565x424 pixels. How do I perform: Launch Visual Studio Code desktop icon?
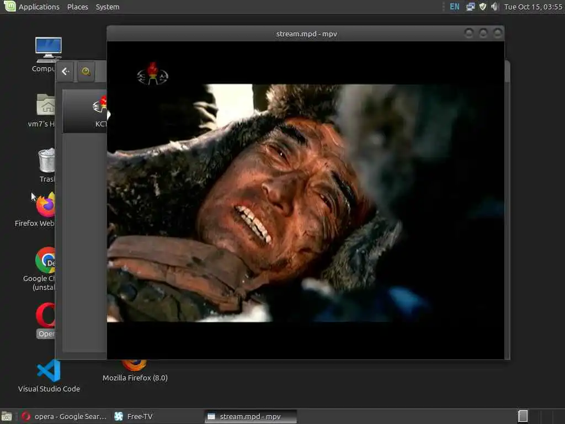point(49,375)
